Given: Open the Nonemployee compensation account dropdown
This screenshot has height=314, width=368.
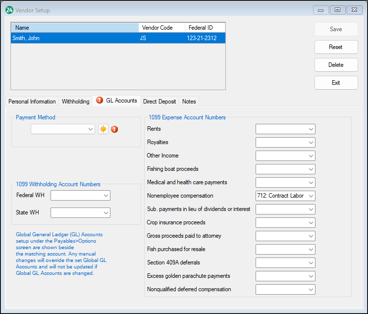Looking at the screenshot, I should (x=285, y=196).
